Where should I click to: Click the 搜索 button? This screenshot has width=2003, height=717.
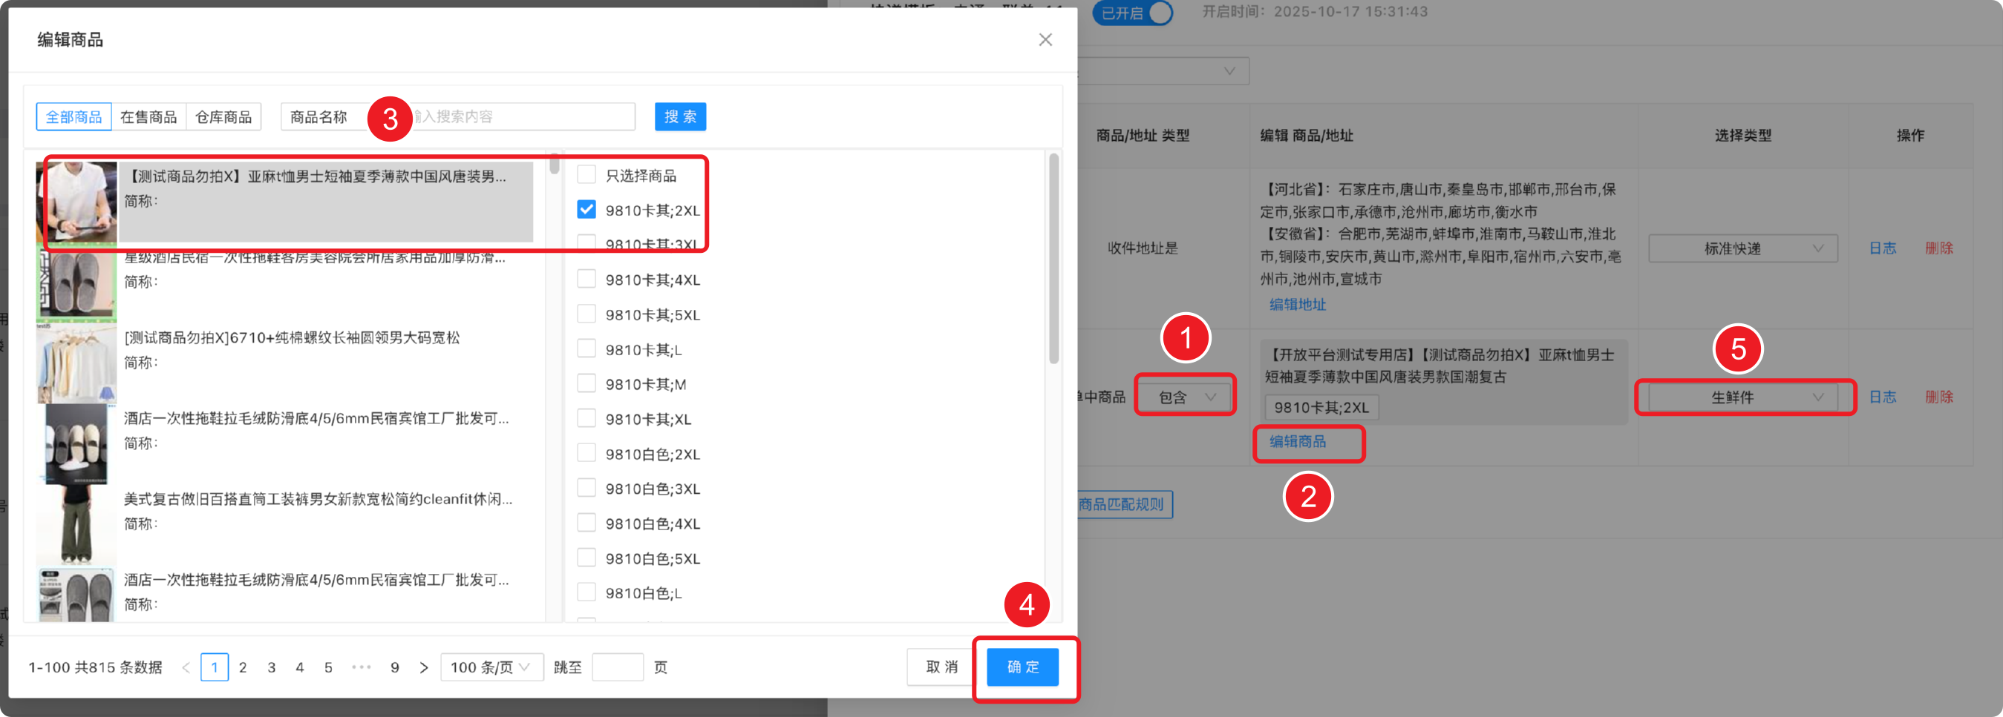click(x=679, y=116)
